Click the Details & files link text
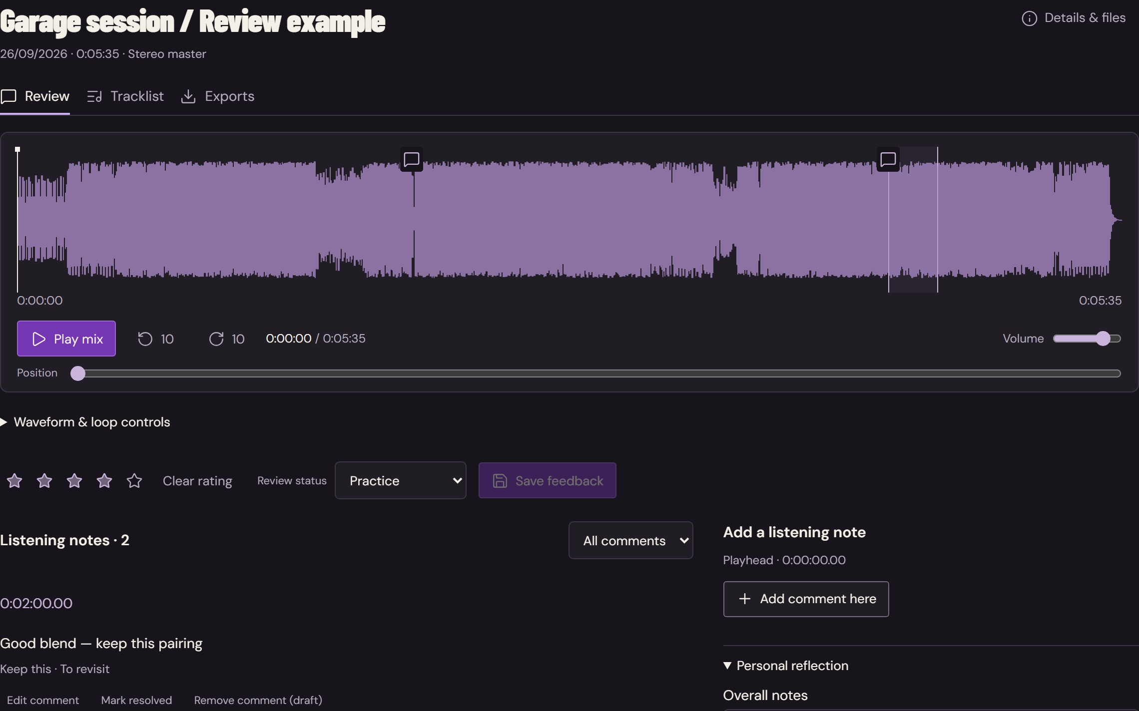This screenshot has width=1139, height=711. [x=1085, y=18]
